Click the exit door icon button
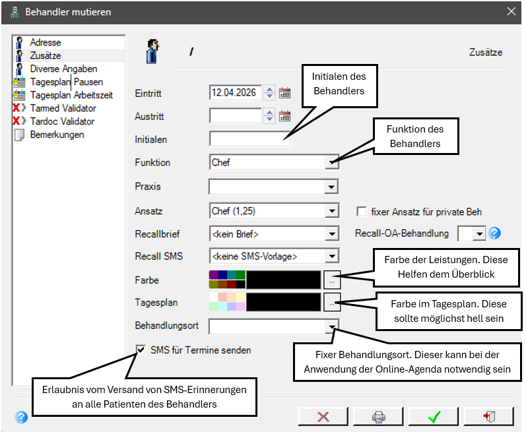526x432 pixels. pyautogui.click(x=489, y=417)
